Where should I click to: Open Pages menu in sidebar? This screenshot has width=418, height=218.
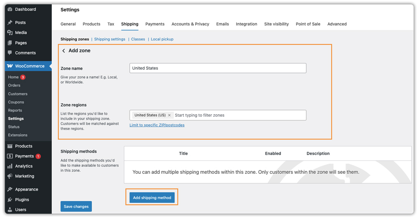click(x=21, y=43)
